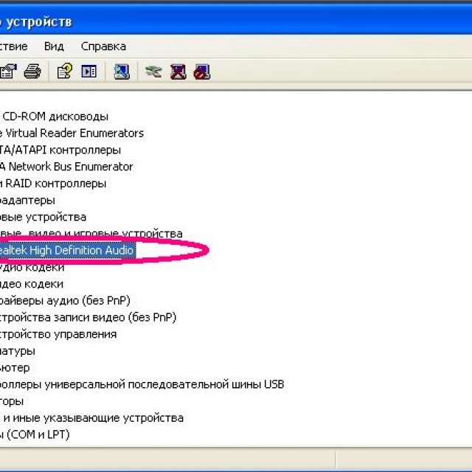This screenshot has width=472, height=472.
Task: Select устройства записи видео (без PnP)
Action: click(x=88, y=318)
